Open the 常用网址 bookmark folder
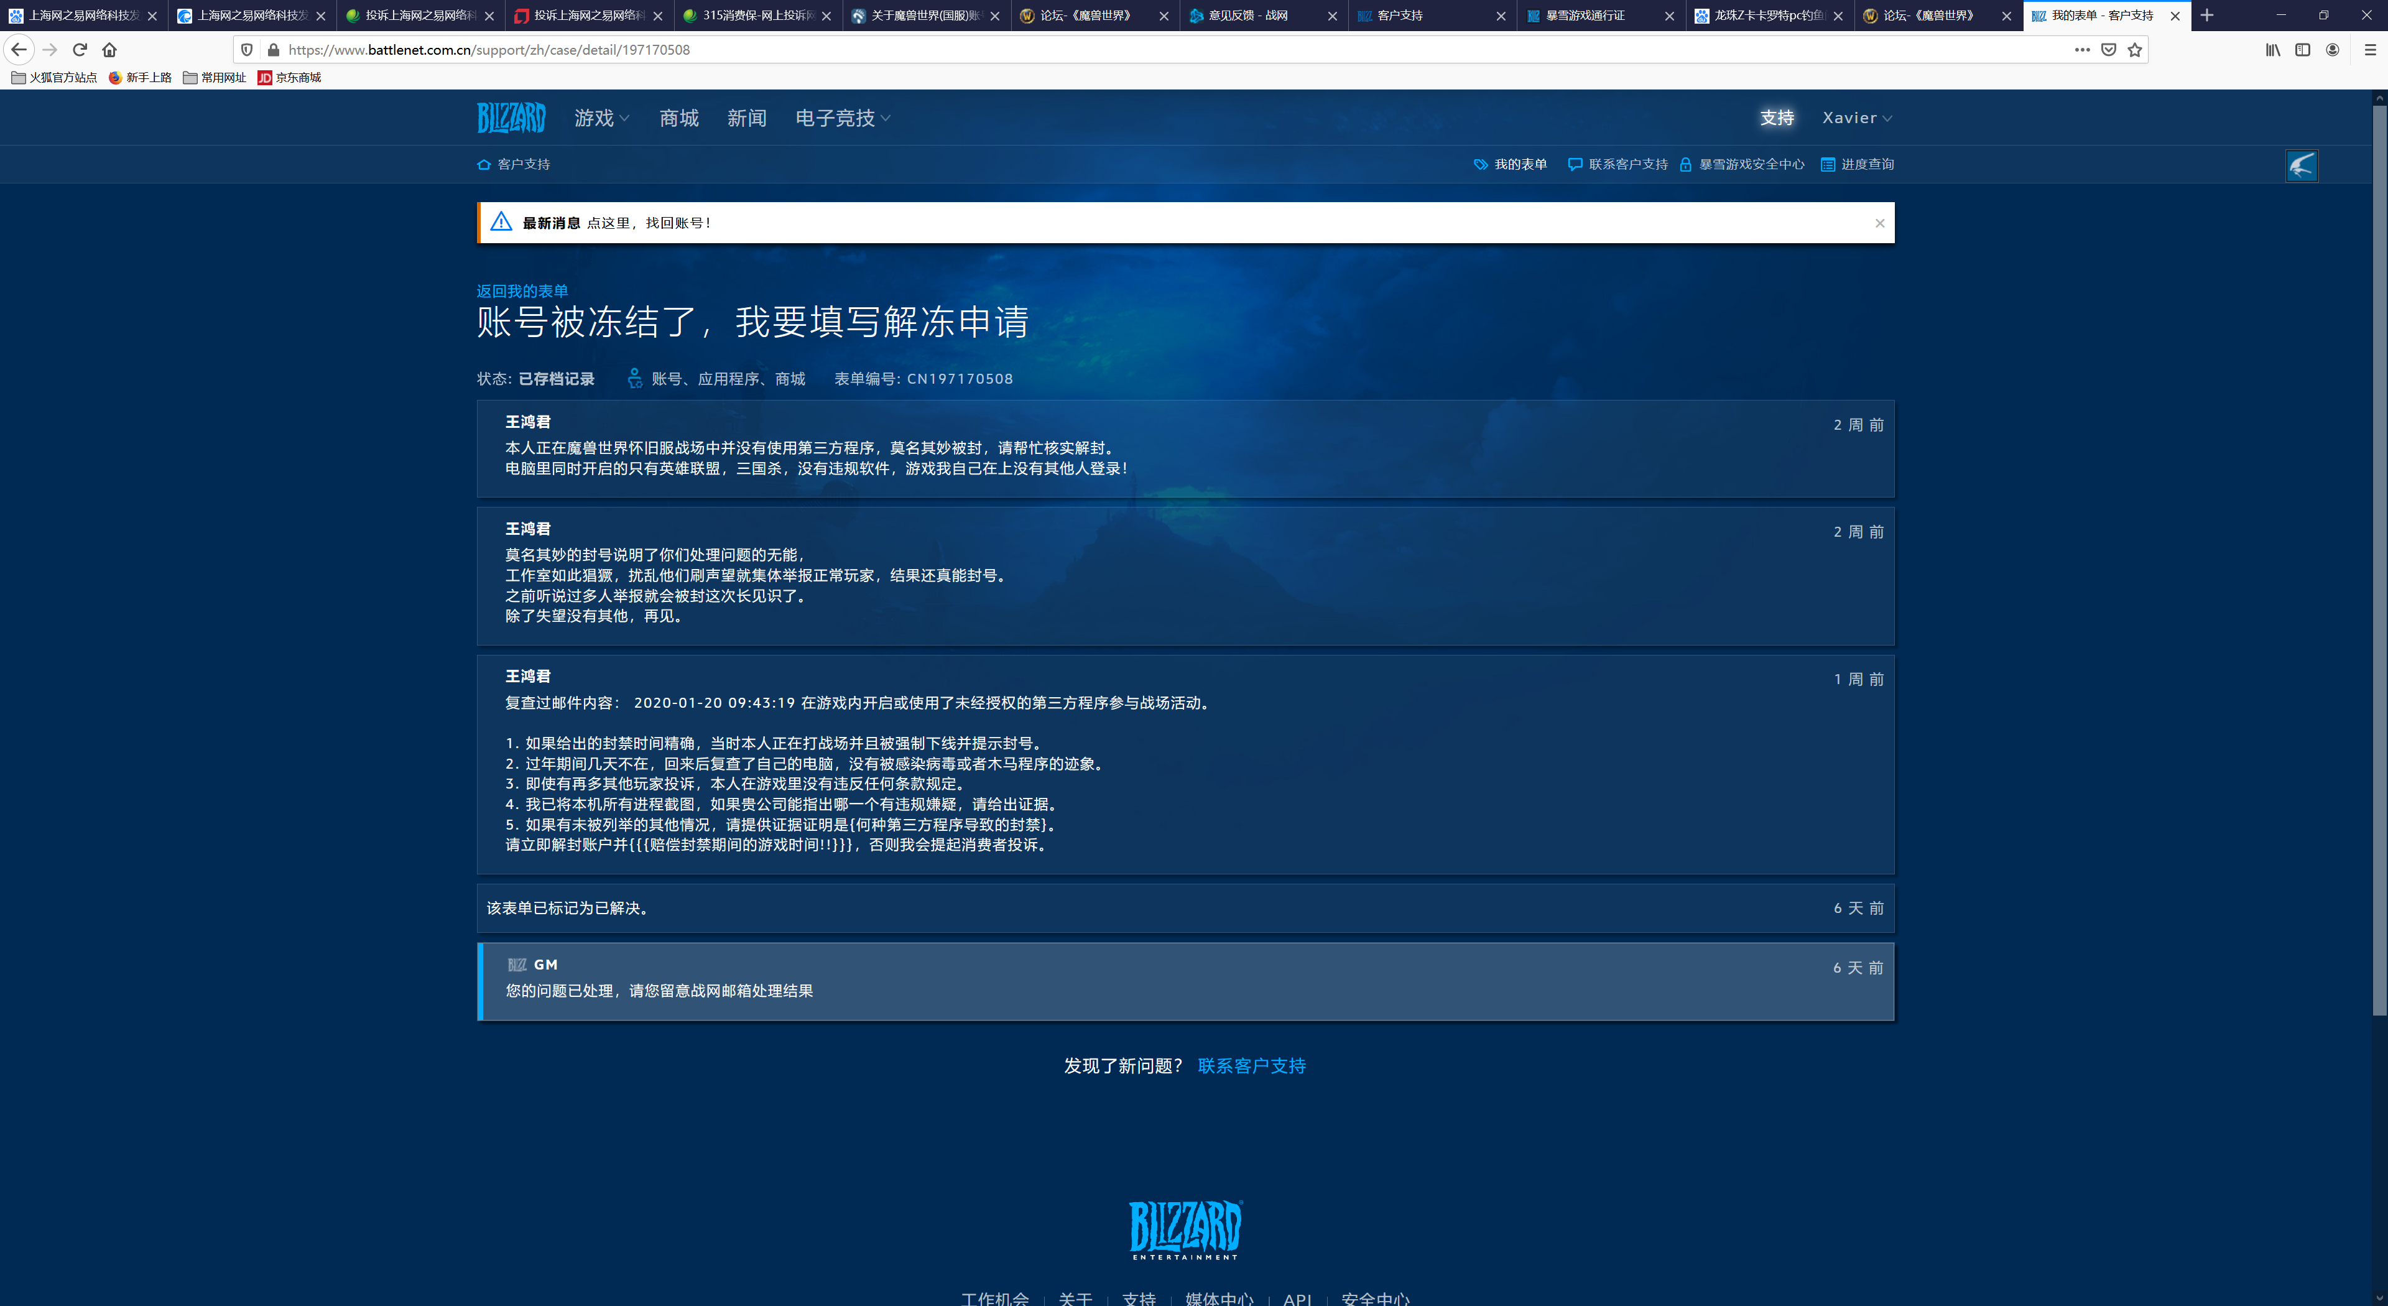 [x=214, y=77]
